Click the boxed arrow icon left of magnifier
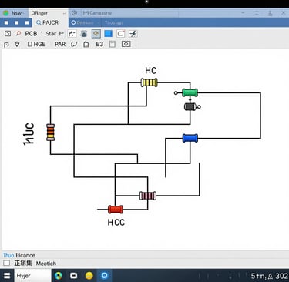 pos(8,34)
